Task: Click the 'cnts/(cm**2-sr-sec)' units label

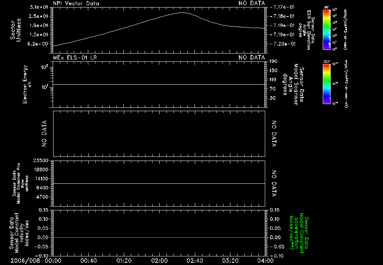Action: point(345,30)
